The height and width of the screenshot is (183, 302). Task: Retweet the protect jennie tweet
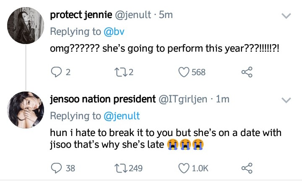(x=120, y=72)
